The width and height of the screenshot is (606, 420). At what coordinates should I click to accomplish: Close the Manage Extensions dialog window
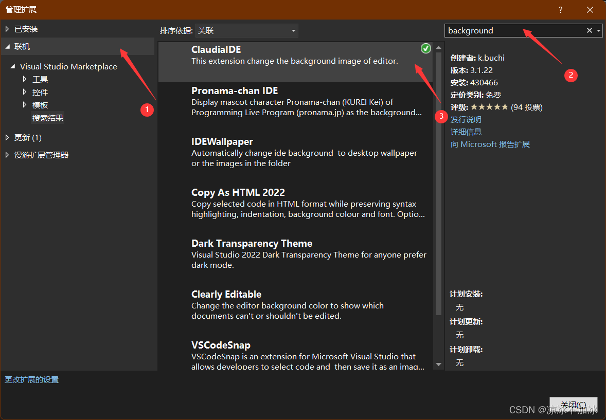[x=590, y=10]
